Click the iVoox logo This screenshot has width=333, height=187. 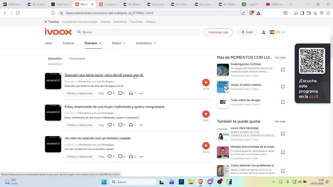pyautogui.click(x=58, y=32)
